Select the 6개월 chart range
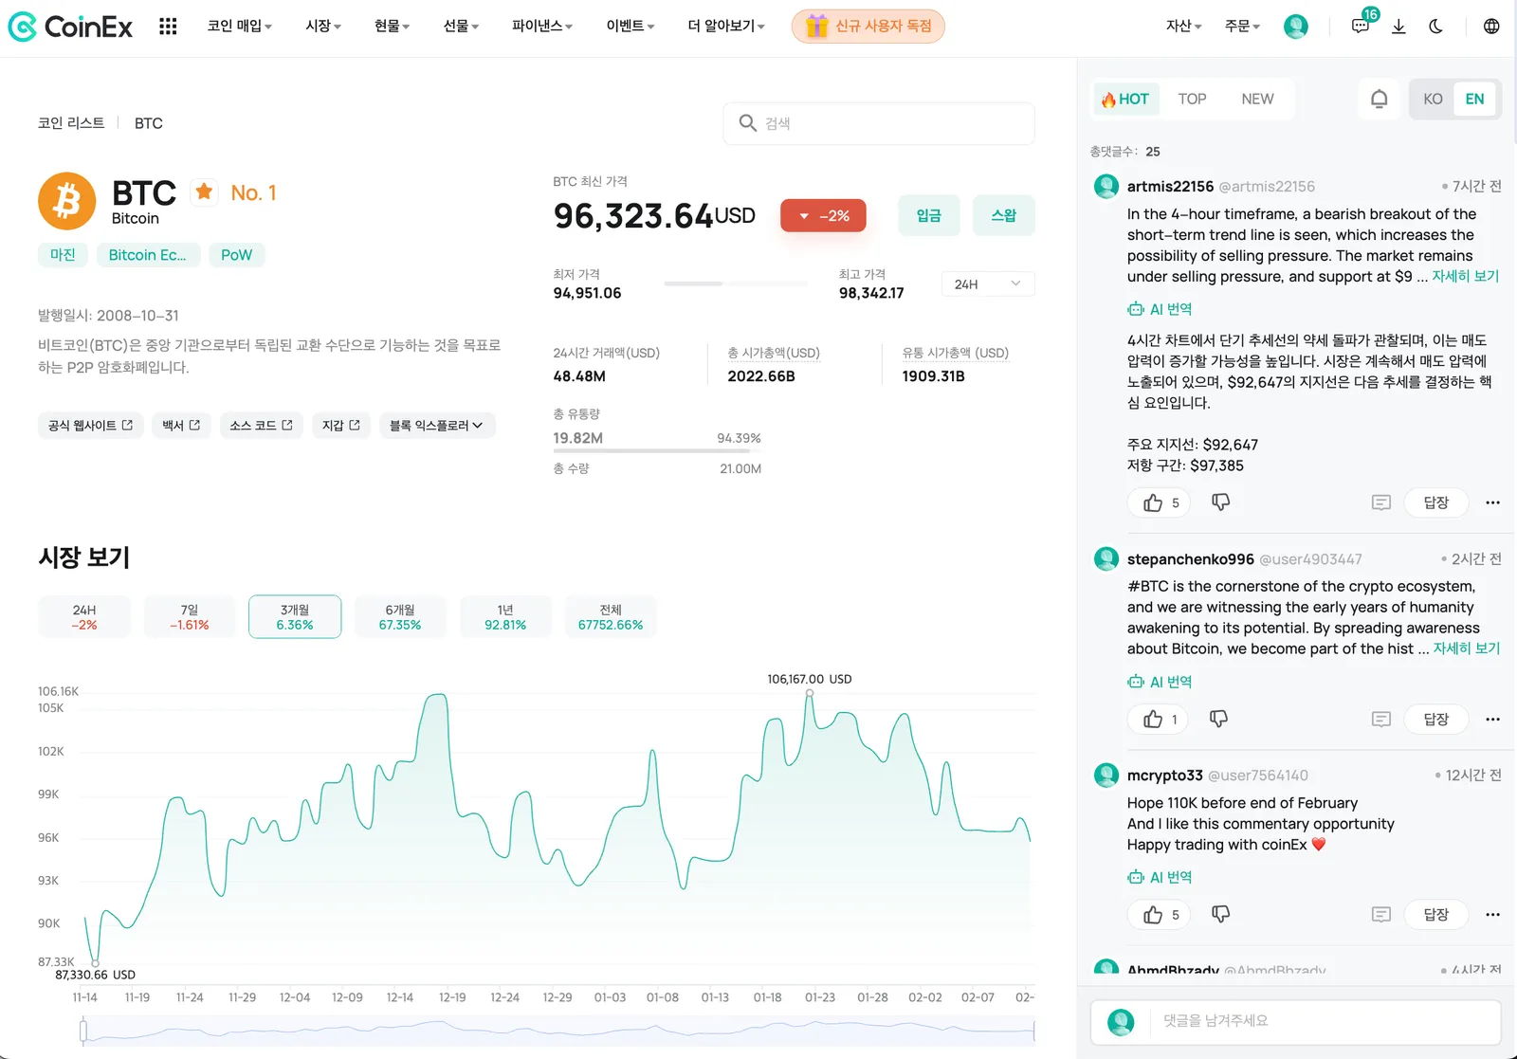 tap(400, 617)
